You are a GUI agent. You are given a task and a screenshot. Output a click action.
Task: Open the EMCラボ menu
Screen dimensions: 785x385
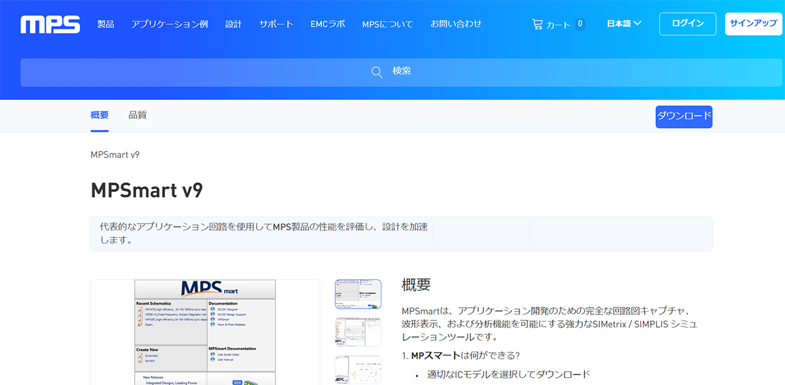tap(328, 24)
